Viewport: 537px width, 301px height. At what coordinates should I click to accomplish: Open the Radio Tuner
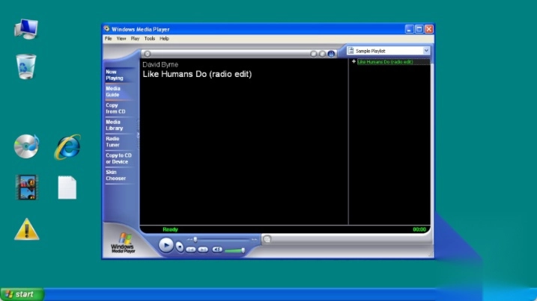(x=112, y=141)
